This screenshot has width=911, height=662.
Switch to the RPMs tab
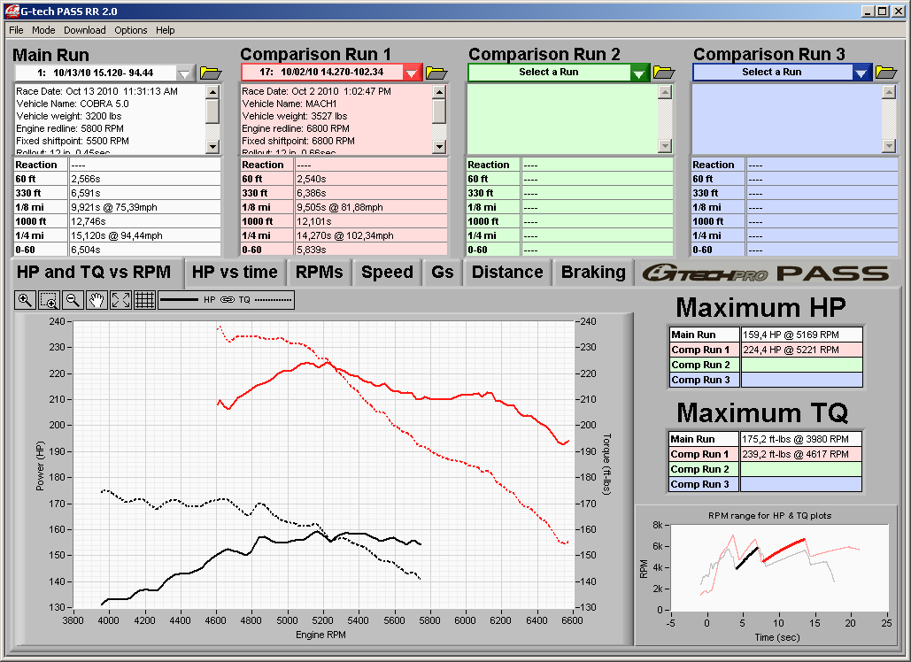pyautogui.click(x=319, y=273)
